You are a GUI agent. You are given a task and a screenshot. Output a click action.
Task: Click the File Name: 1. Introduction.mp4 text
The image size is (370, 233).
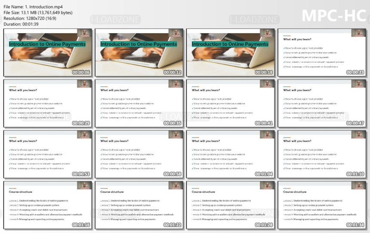click(x=33, y=7)
